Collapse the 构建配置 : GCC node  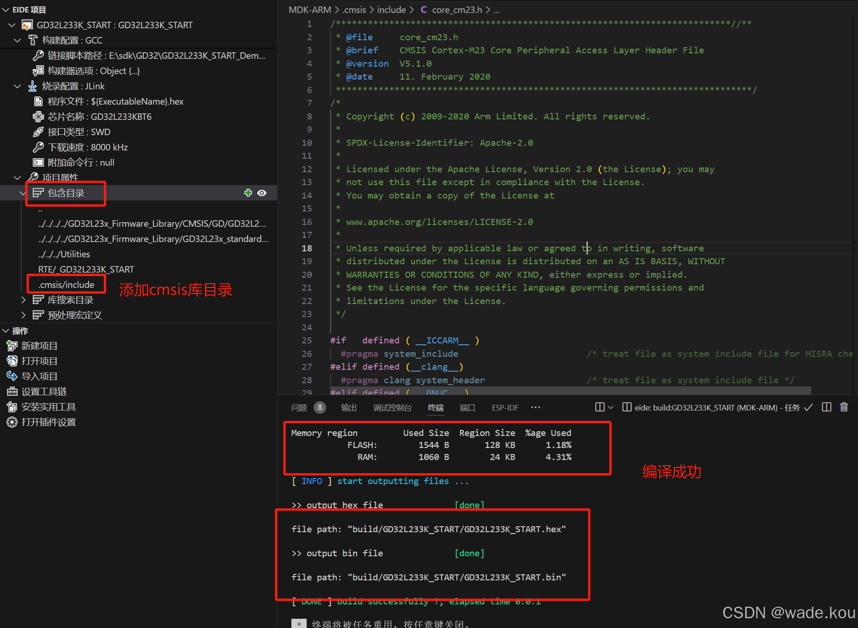(18, 40)
